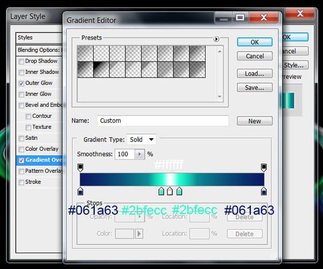Viewport: 323px width, 269px height.
Task: Select the leftmost dark blue color stop
Action: tap(80, 191)
